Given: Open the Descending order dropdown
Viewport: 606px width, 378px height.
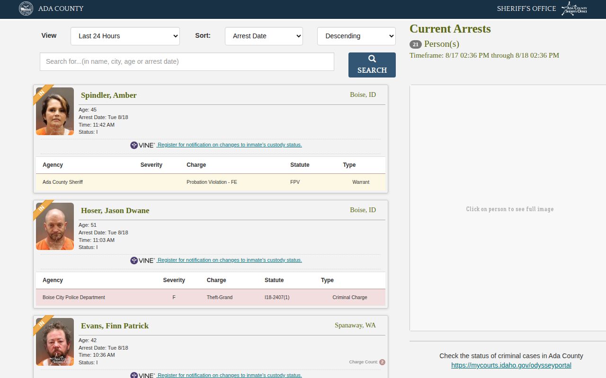Looking at the screenshot, I should 356,36.
